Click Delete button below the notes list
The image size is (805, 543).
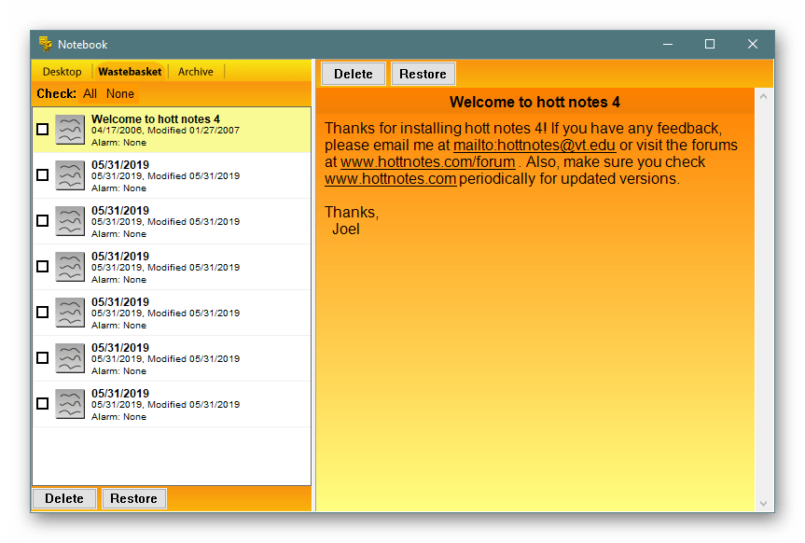64,498
